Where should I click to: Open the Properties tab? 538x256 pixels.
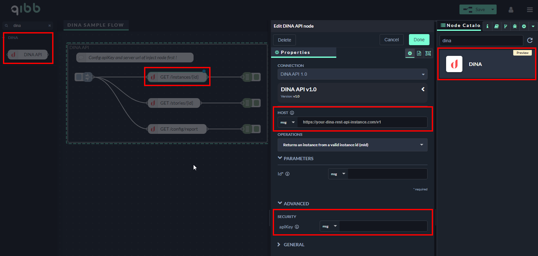(x=303, y=52)
